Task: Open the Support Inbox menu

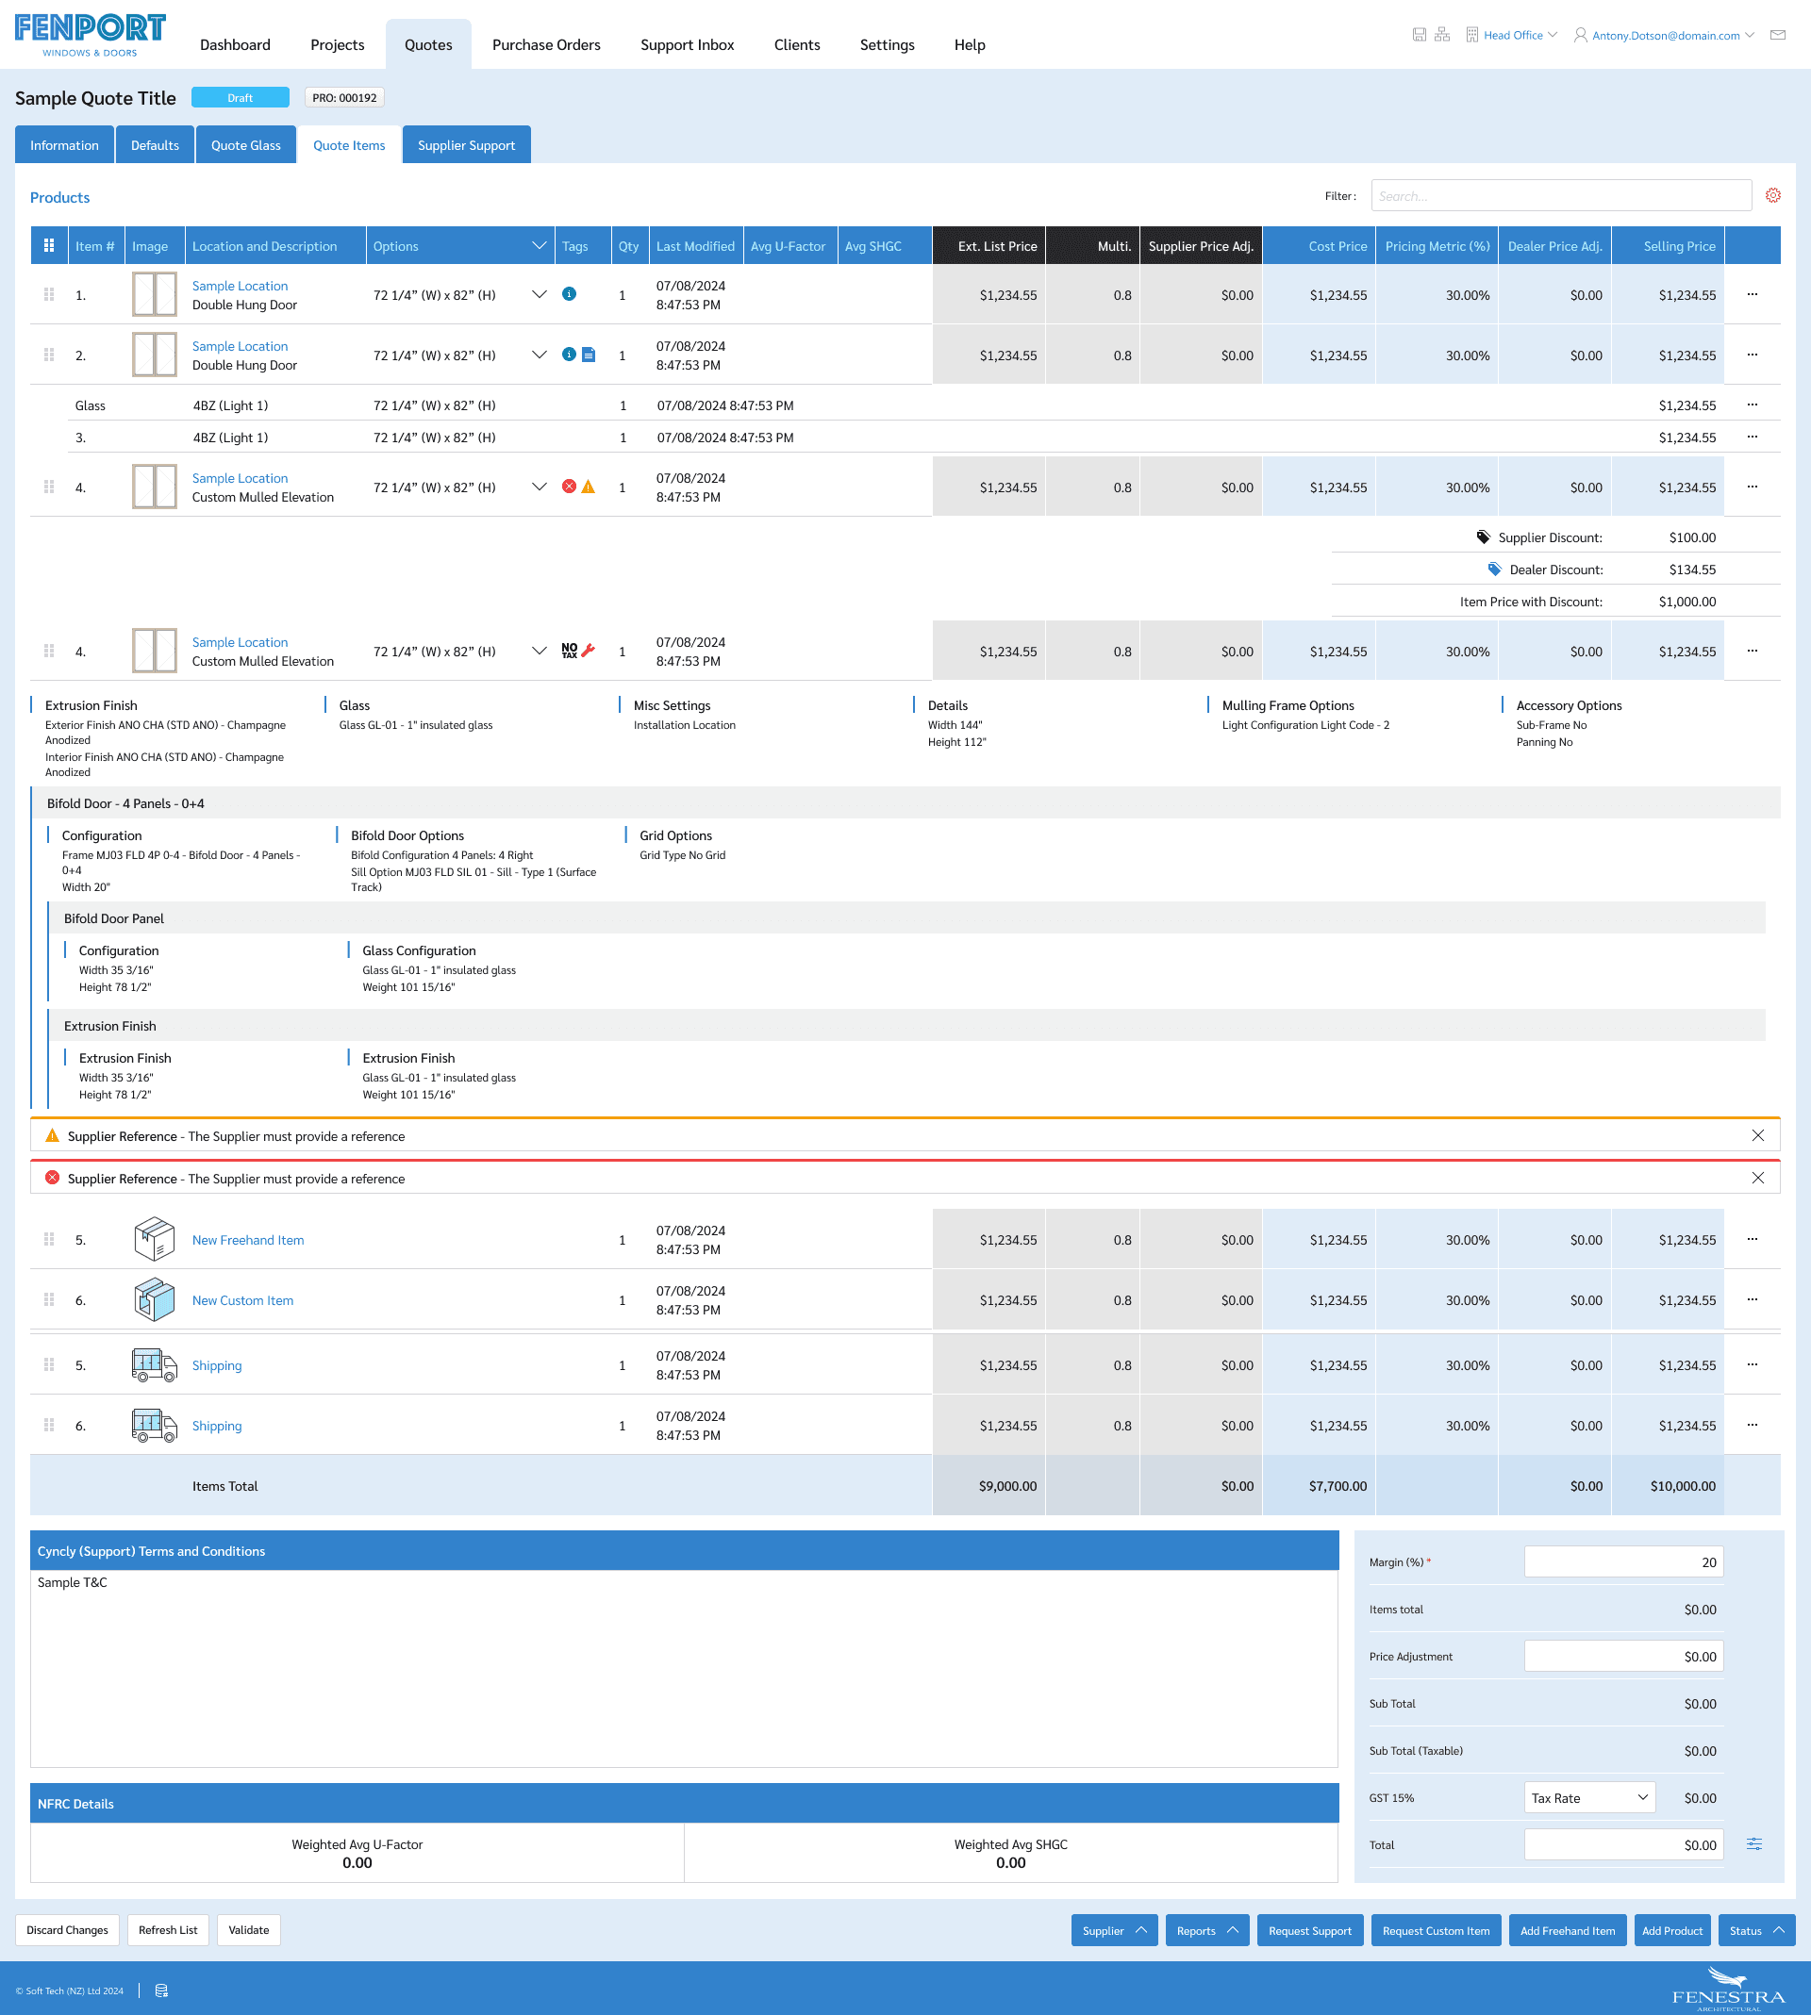Action: (687, 44)
